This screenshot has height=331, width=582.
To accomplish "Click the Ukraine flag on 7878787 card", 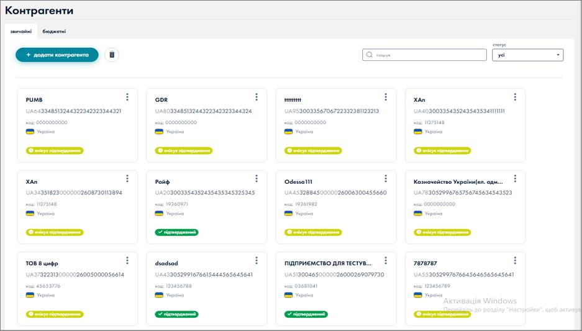I will point(417,295).
